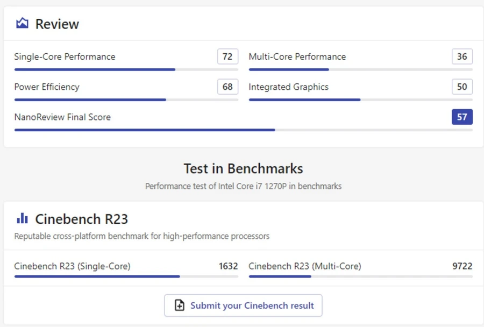Click the Power Efficiency label
This screenshot has height=327, width=484.
[47, 87]
